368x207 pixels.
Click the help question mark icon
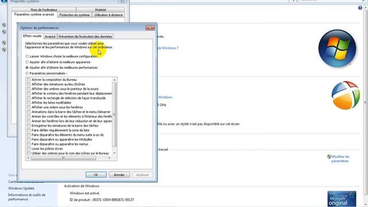[x=360, y=7]
